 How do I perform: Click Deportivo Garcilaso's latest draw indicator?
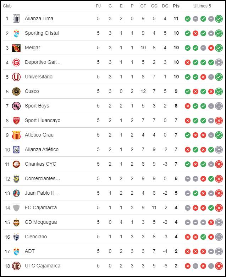point(219,62)
